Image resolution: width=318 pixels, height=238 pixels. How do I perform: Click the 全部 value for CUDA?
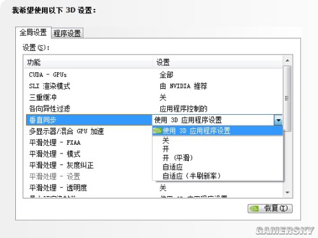(167, 75)
